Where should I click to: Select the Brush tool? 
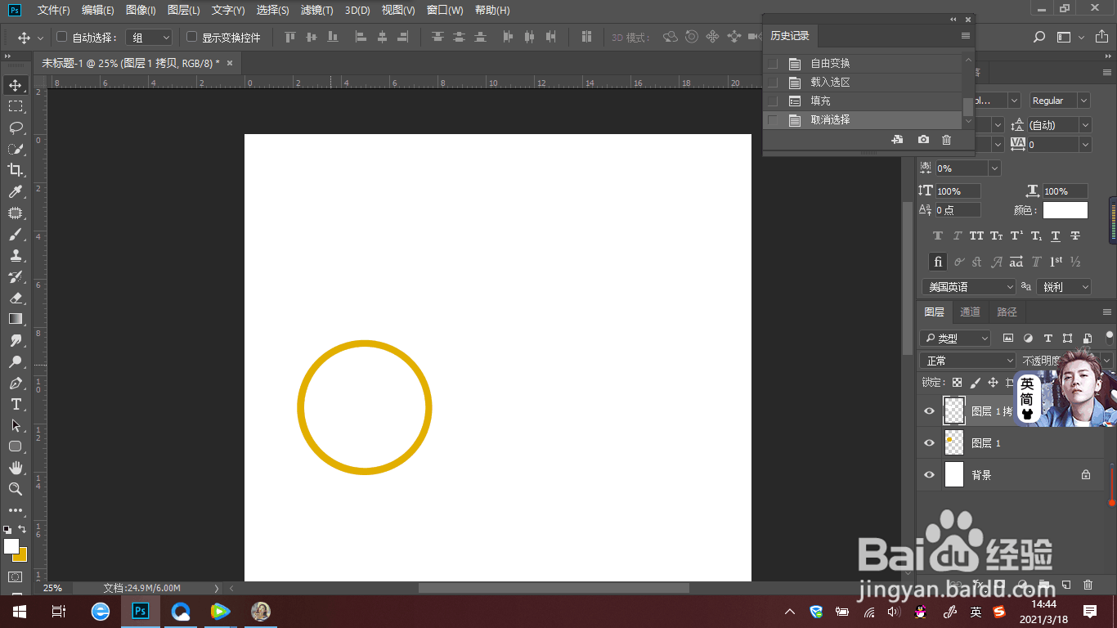(16, 234)
